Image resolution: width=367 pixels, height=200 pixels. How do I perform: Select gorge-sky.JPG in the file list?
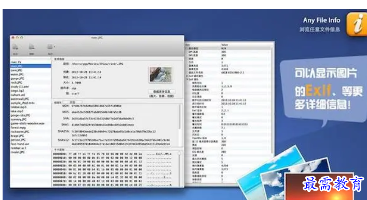point(20,115)
